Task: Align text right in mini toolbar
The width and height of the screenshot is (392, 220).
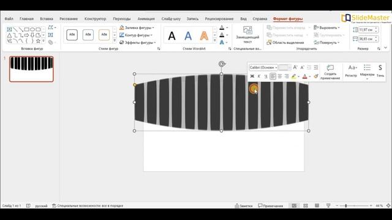Action: coord(287,76)
